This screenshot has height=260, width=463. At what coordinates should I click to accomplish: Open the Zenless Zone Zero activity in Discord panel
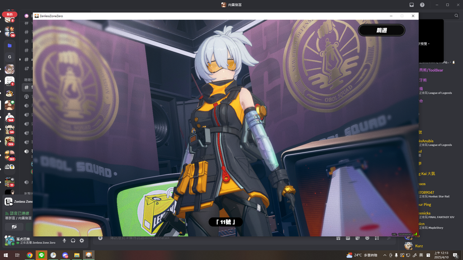[18, 202]
